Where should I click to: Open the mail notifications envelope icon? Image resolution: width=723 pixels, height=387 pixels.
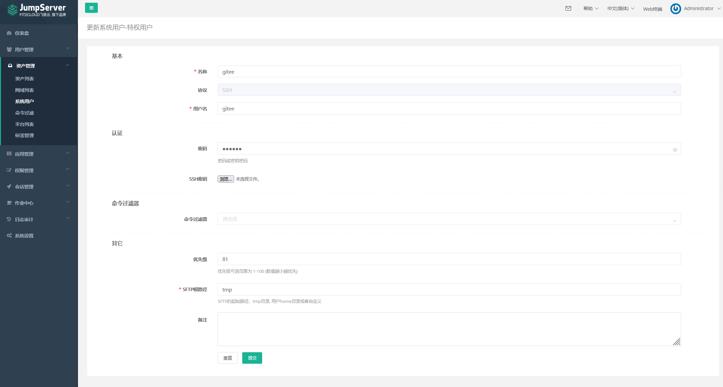coord(568,8)
